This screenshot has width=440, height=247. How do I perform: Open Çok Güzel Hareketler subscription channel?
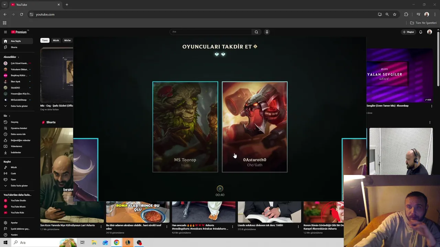(x=18, y=63)
